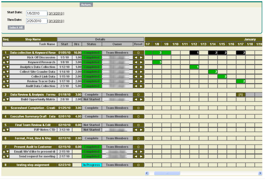Shift Review Tracer Data date left
The image size is (265, 180).
pos(136,81)
